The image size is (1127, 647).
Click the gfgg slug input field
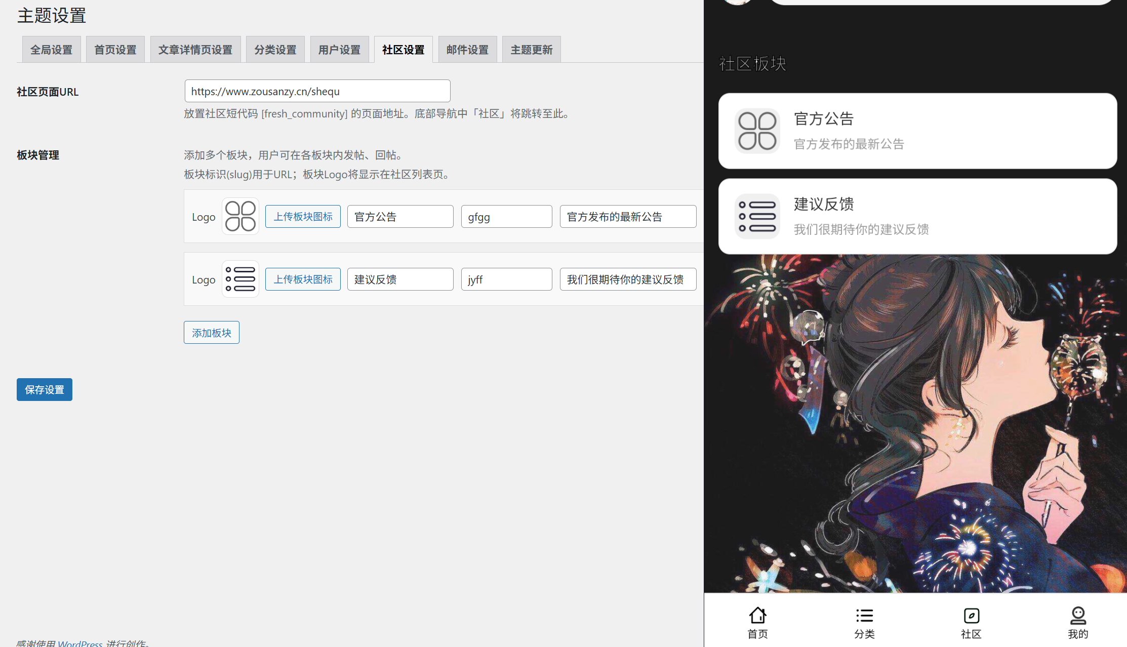point(506,217)
